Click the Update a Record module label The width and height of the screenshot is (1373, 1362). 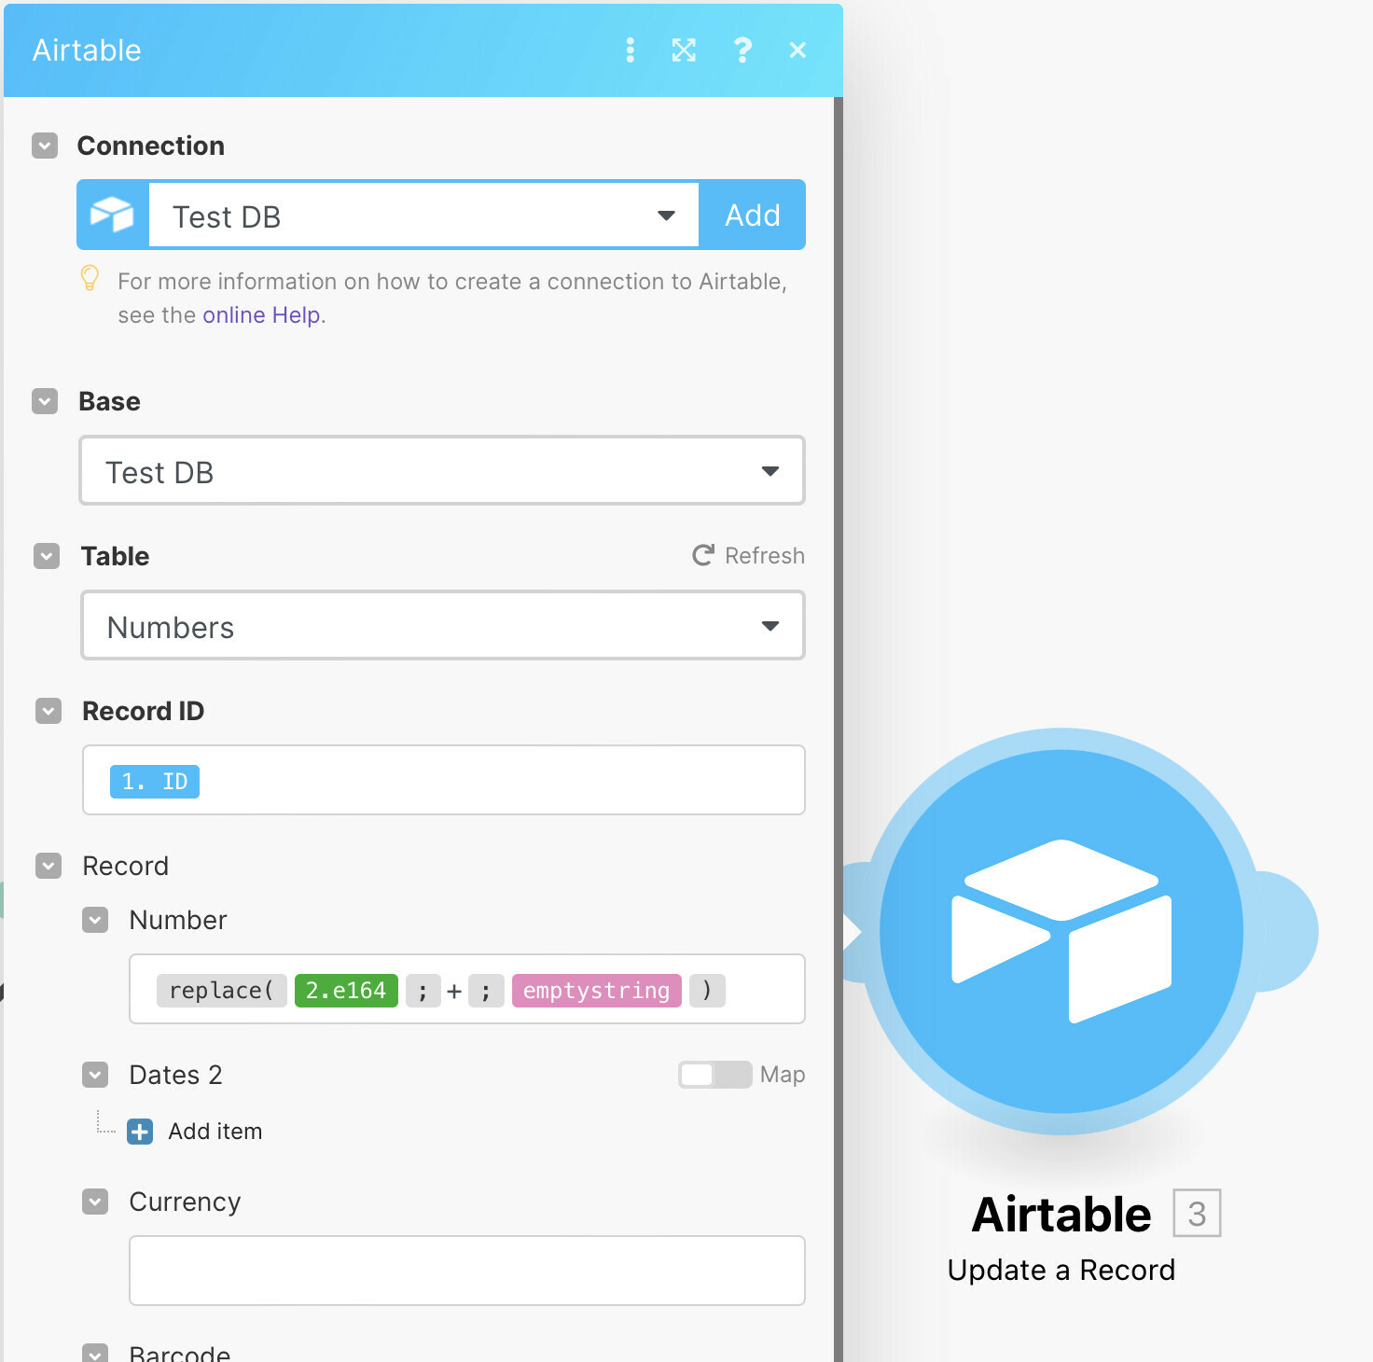(1061, 1270)
